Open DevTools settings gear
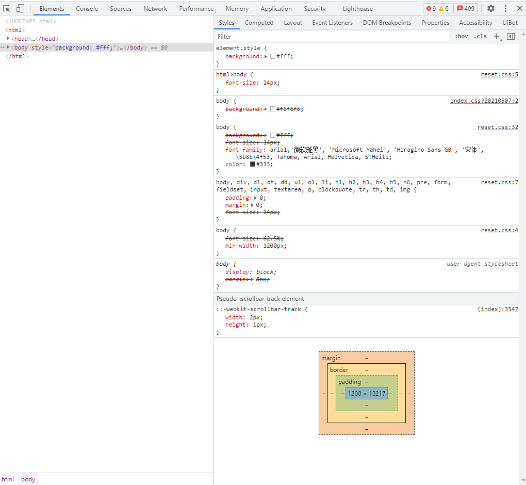The height and width of the screenshot is (485, 526). 491,8
